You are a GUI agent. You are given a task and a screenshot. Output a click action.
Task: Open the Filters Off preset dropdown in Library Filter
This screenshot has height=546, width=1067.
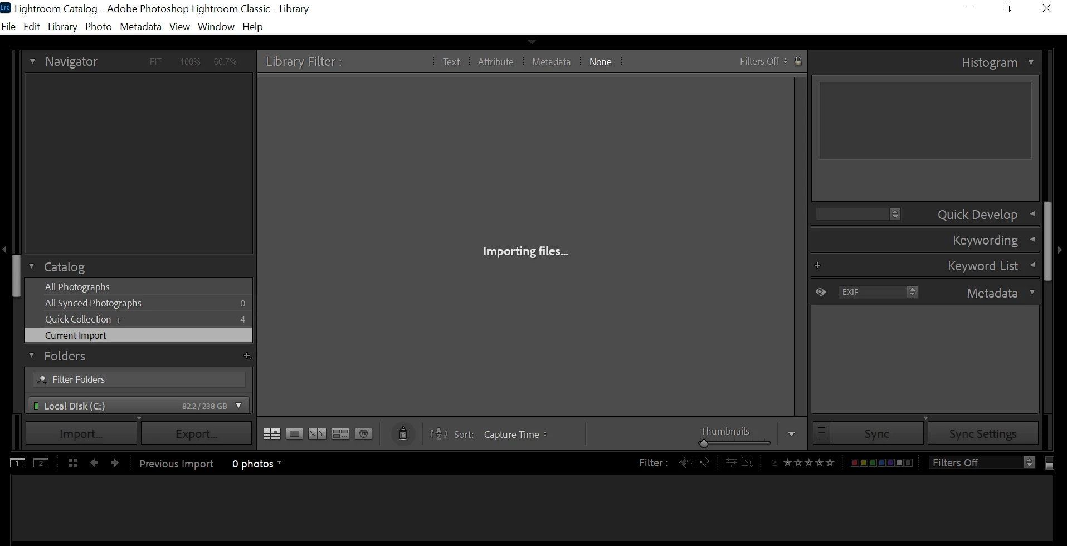click(763, 61)
